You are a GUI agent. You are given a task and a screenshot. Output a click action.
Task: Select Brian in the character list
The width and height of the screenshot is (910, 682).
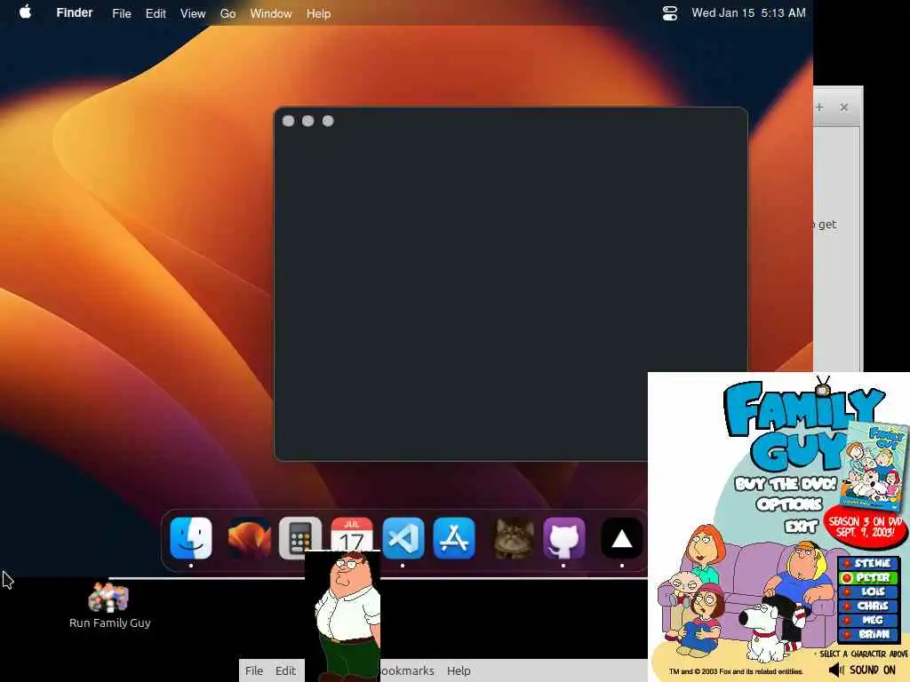coord(869,634)
